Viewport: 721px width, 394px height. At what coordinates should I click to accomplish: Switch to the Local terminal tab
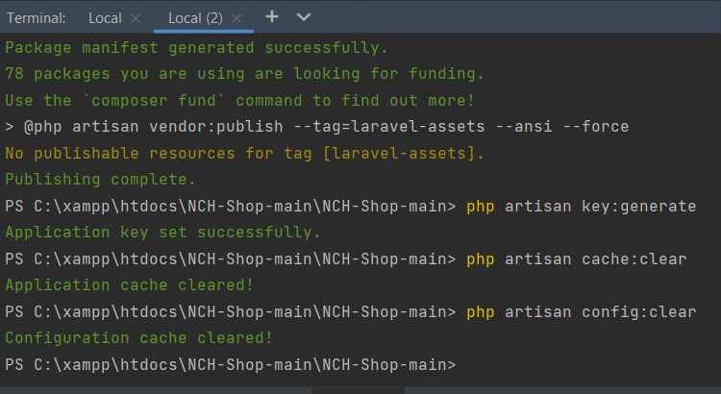(105, 18)
